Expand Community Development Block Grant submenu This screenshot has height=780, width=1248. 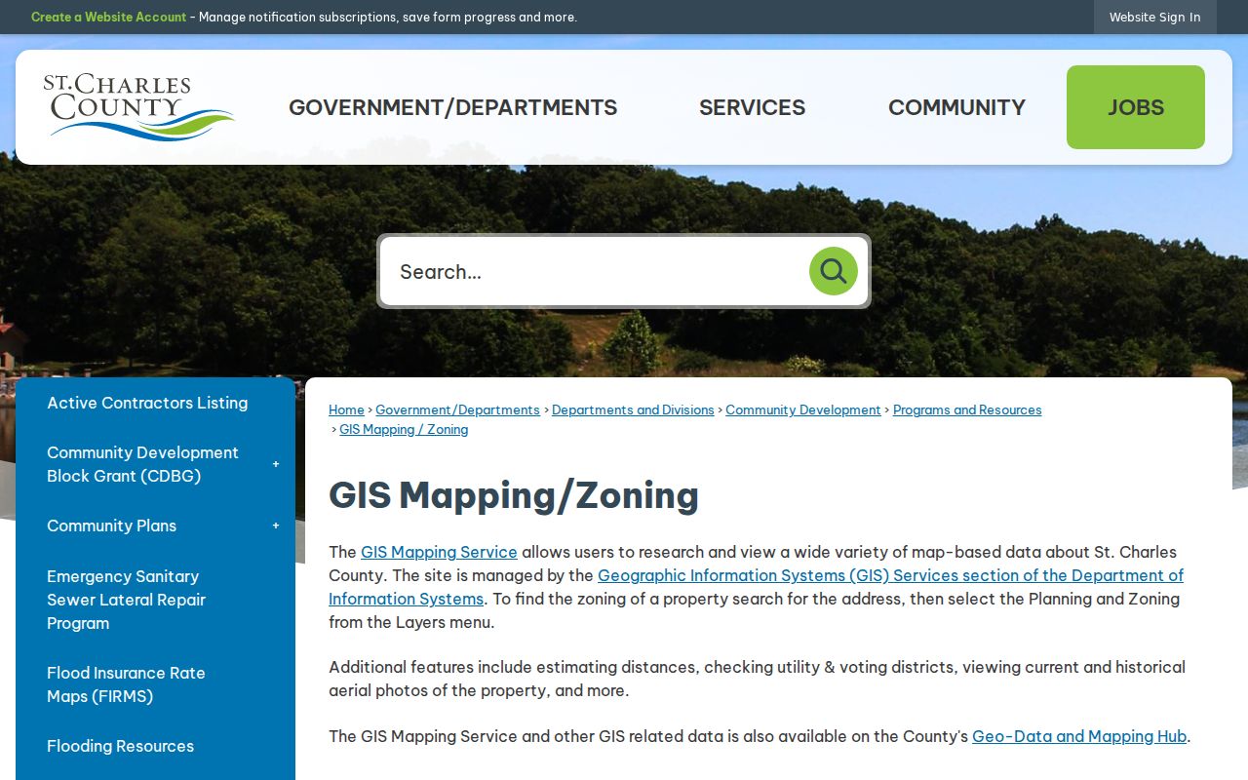pos(276,464)
